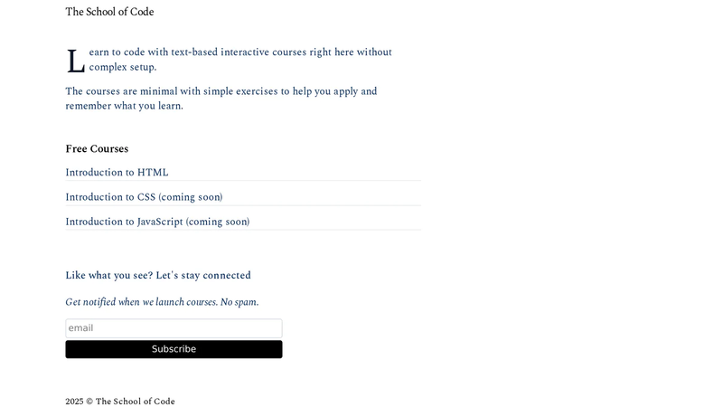723x407 pixels.
Task: Click the "No spam." sentence
Action: (239, 302)
